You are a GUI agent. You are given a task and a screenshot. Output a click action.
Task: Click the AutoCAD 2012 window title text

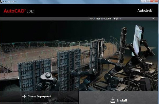pyautogui.click(x=9, y=2)
